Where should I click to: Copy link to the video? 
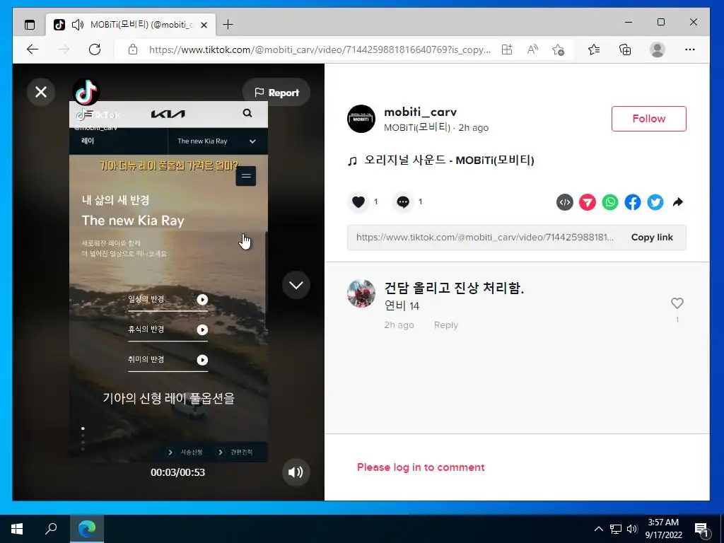tap(652, 238)
